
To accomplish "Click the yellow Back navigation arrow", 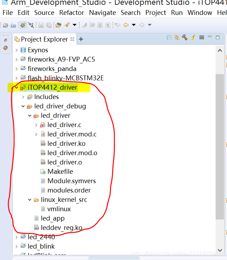I will pyautogui.click(x=126, y=25).
